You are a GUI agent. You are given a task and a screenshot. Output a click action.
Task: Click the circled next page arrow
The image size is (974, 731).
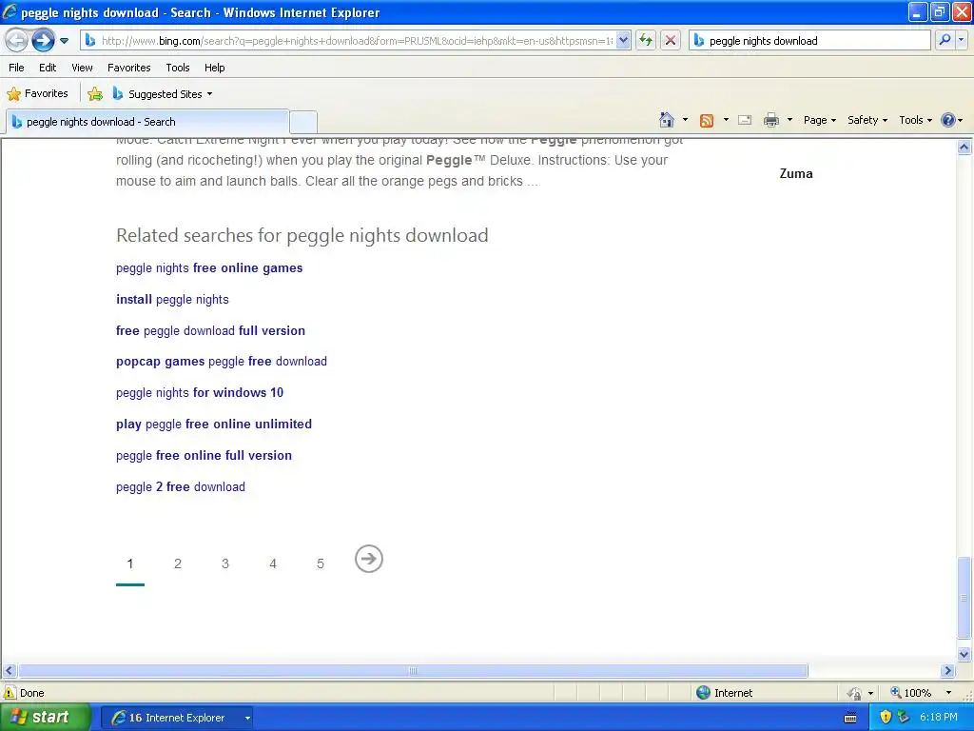(x=369, y=559)
